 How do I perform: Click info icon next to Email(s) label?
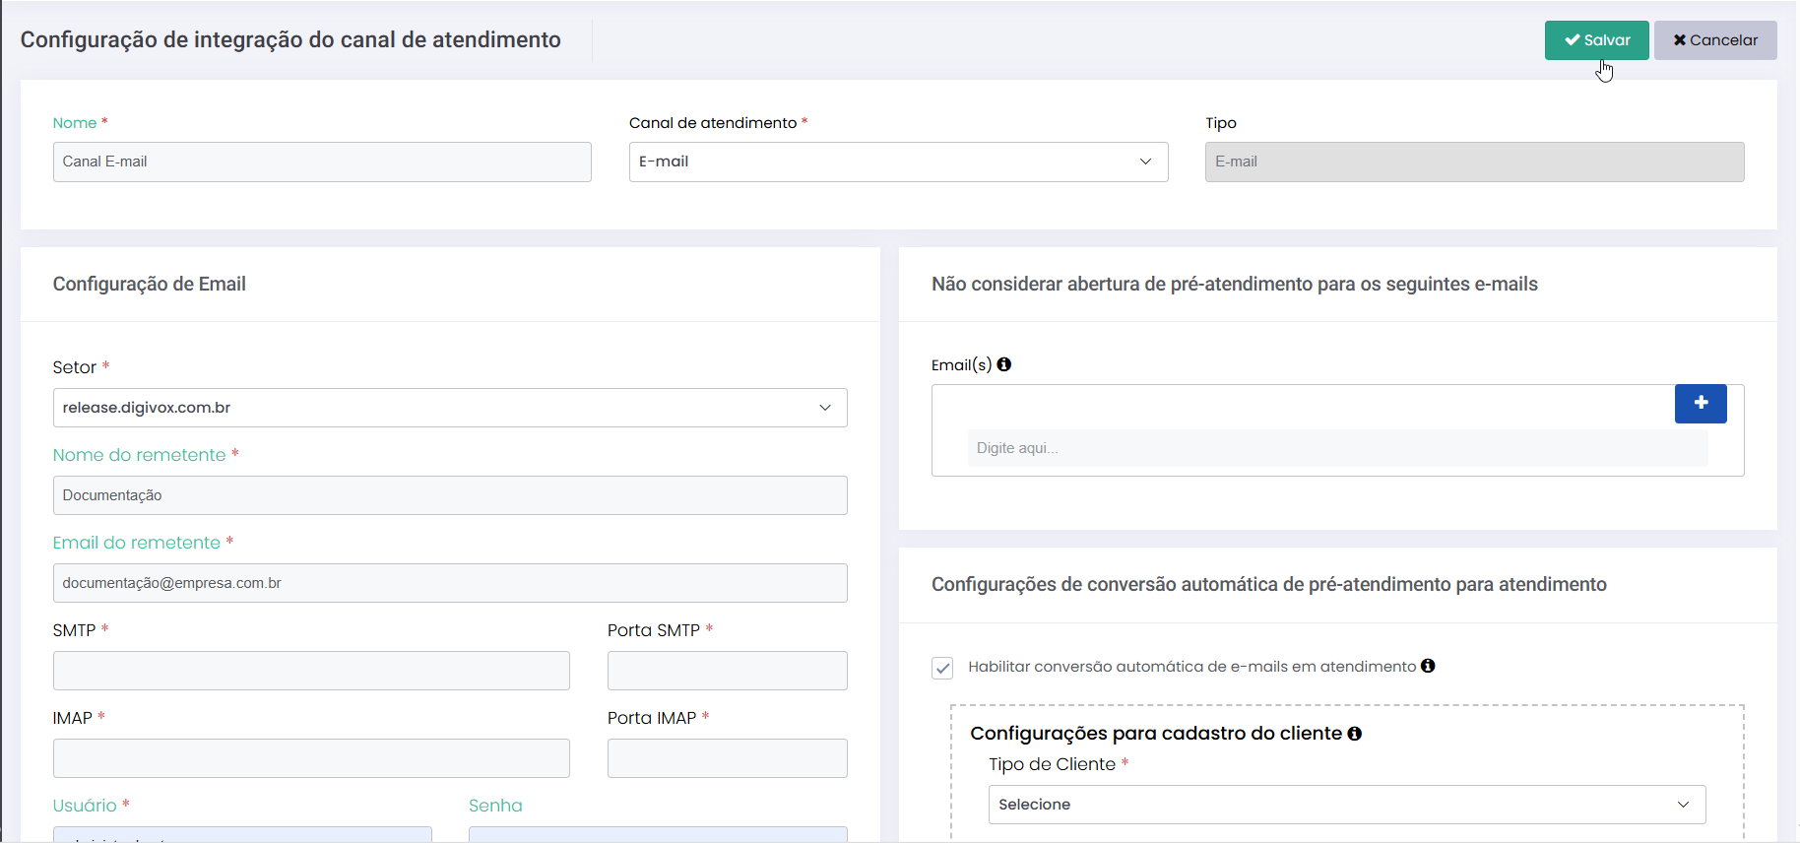pyautogui.click(x=1003, y=364)
